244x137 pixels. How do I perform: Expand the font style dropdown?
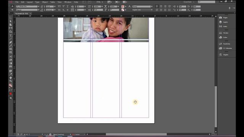(x=39, y=10)
